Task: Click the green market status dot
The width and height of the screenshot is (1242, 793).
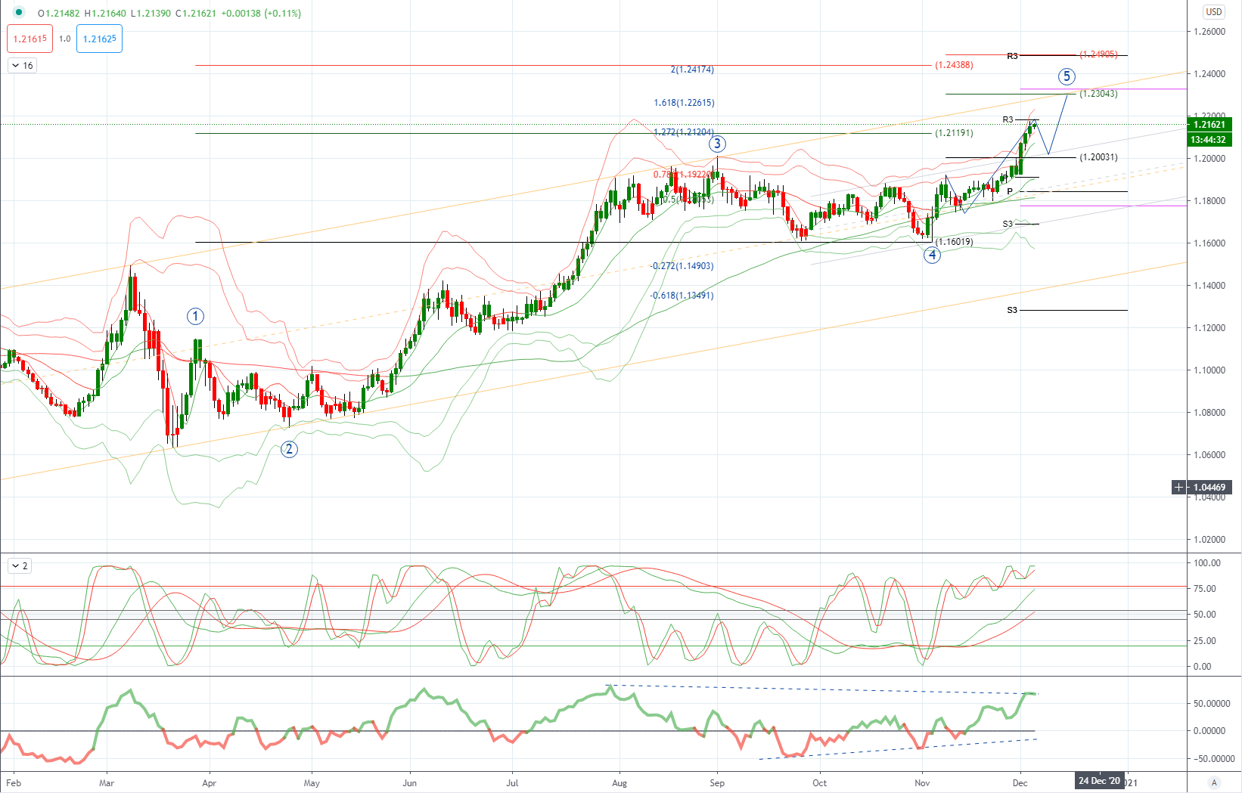Action: tap(19, 13)
